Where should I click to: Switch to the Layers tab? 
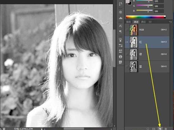coord(128,22)
